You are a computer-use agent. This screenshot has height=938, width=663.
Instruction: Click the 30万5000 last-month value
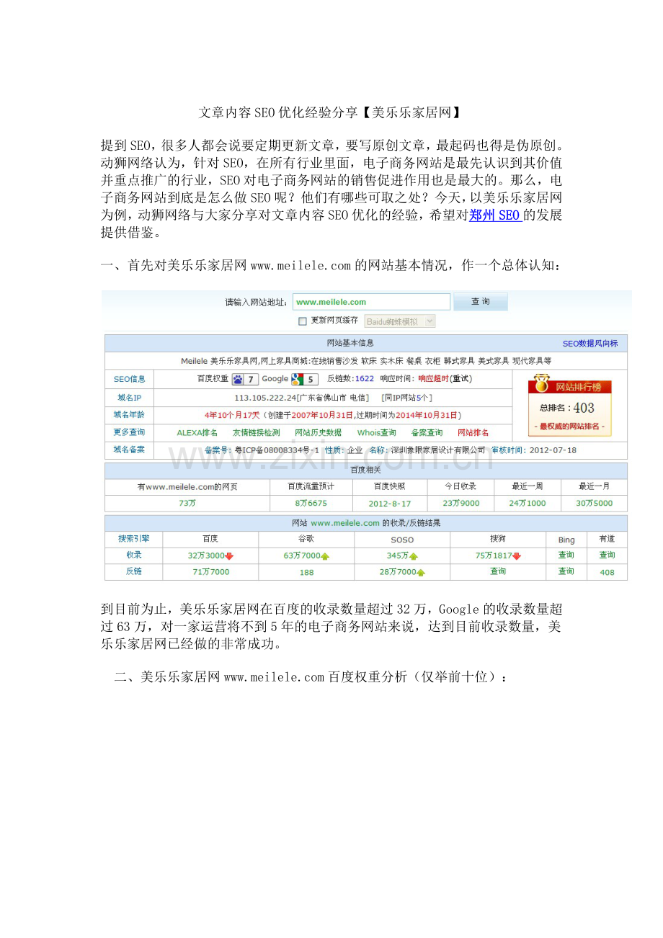pos(595,504)
